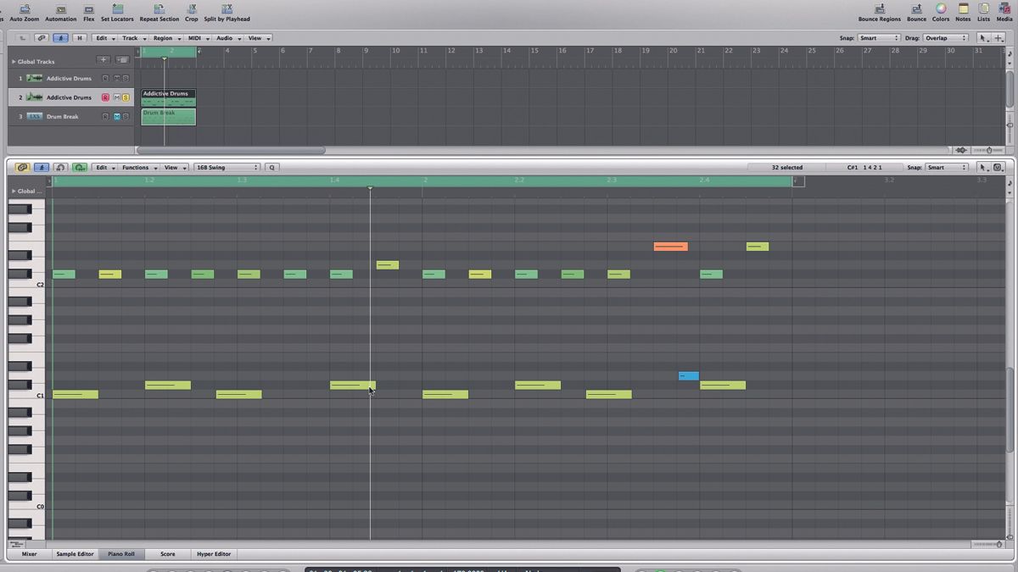1018x572 pixels.
Task: Click the Arrange hierarchy back icon
Action: tap(22, 38)
